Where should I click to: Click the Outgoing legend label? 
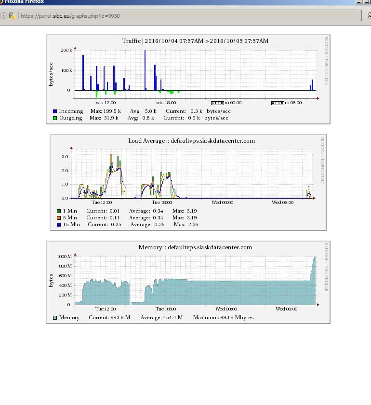click(71, 118)
